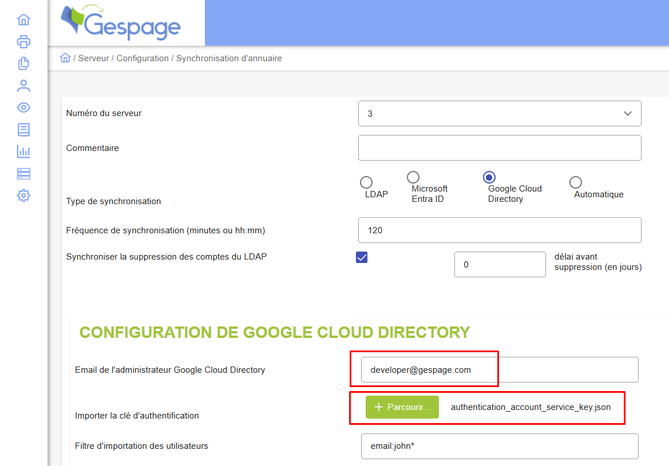Click the délai avant suppression label
Viewport: 669px width, 466px height.
tap(597, 262)
